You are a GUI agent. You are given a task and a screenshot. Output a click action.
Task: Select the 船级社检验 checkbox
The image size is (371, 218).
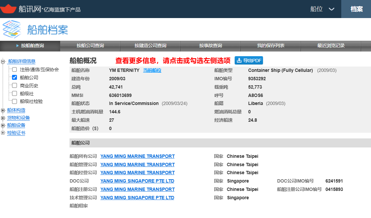point(14,101)
